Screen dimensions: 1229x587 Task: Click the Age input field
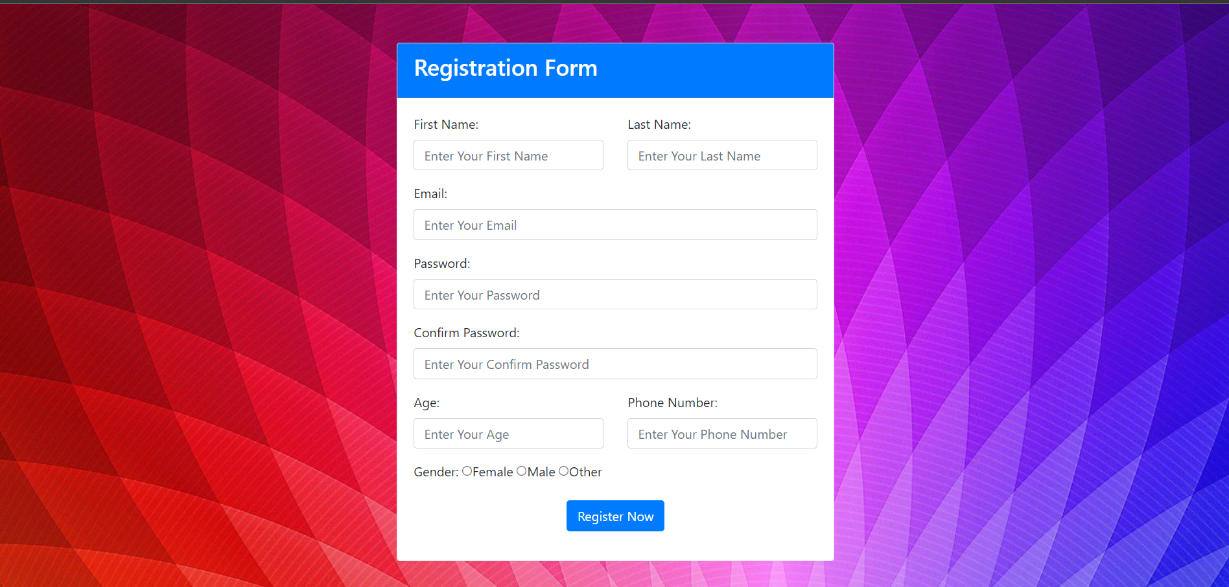[508, 434]
